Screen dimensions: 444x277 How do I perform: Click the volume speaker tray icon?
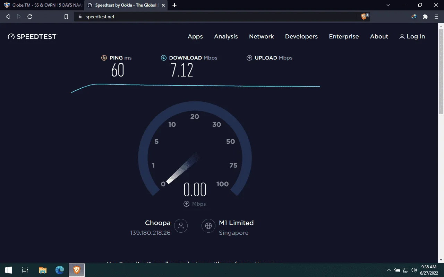(413, 270)
